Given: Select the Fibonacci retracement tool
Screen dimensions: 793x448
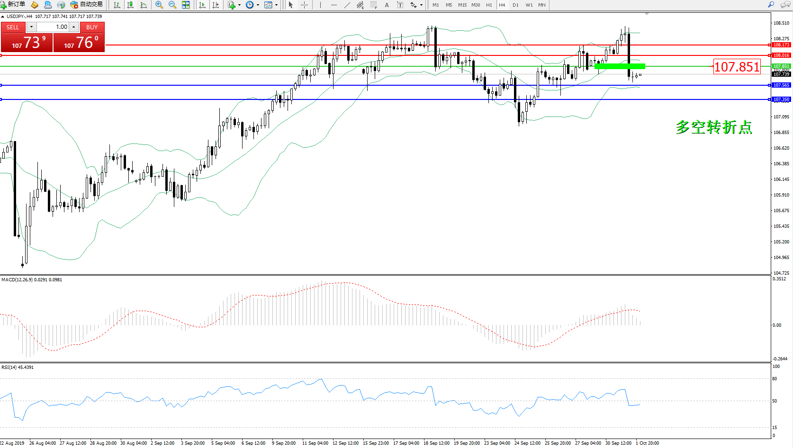Looking at the screenshot, I should point(374,5).
